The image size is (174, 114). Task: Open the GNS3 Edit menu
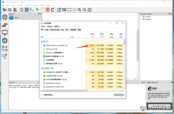click(8, 5)
